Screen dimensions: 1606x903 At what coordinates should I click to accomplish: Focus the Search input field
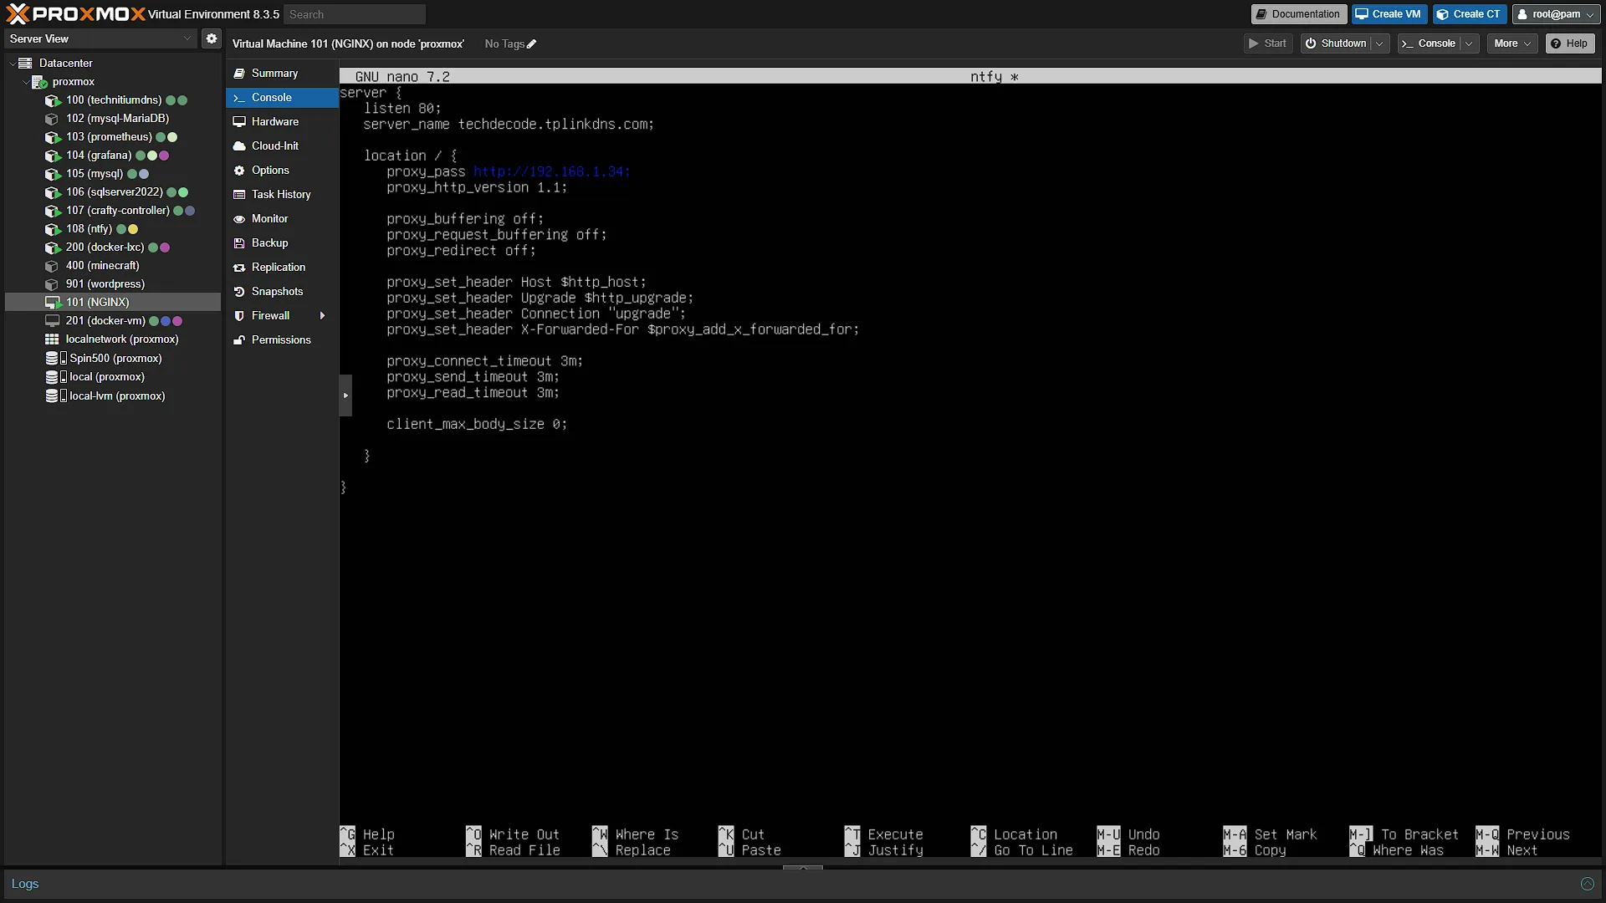pos(355,14)
